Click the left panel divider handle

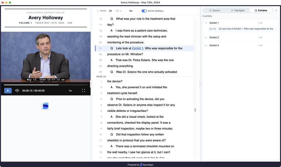[91, 84]
